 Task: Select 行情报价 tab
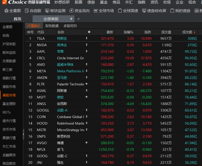[x=34, y=26]
